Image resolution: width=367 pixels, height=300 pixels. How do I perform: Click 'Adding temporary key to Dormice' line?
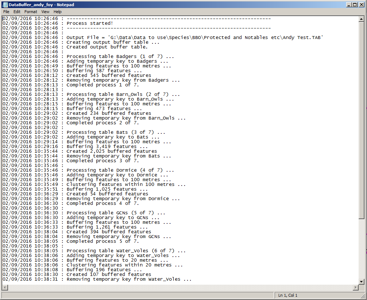(117, 175)
